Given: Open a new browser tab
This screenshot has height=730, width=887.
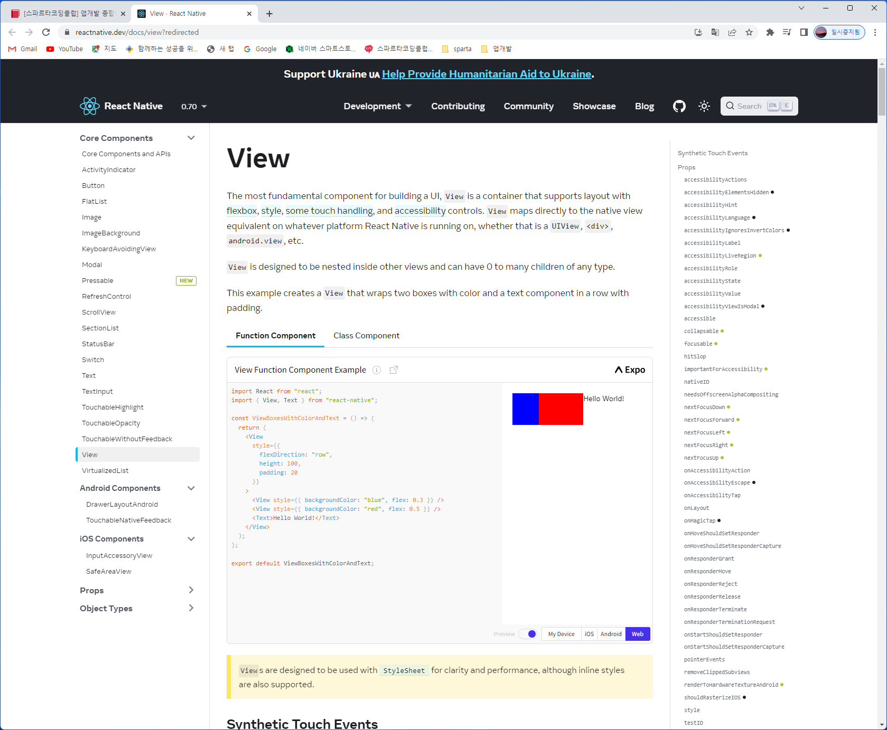Looking at the screenshot, I should click(269, 14).
